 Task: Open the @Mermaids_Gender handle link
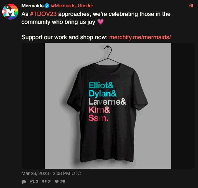click(72, 6)
